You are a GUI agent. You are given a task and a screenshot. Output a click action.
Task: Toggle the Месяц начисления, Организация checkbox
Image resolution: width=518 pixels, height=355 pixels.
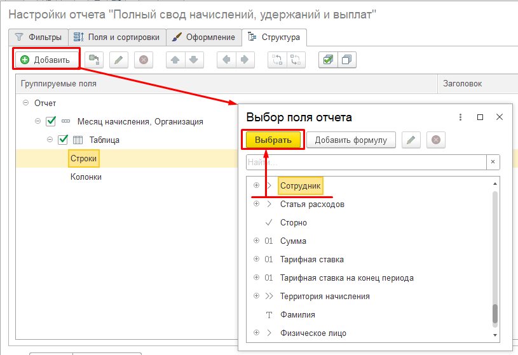51,121
